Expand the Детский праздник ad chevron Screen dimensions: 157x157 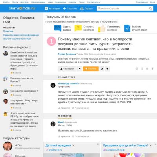click(73, 145)
